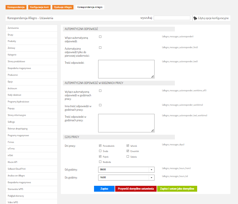Go to Strony informacyjne settings
Screen dimensions: 238x204
(31, 115)
